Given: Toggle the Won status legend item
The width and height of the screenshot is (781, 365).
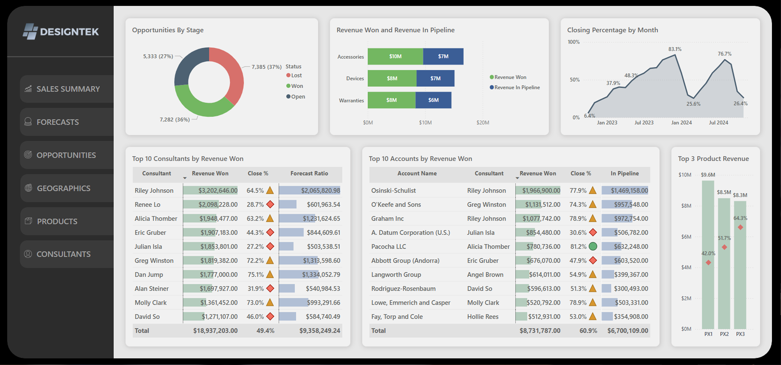Looking at the screenshot, I should pos(294,86).
